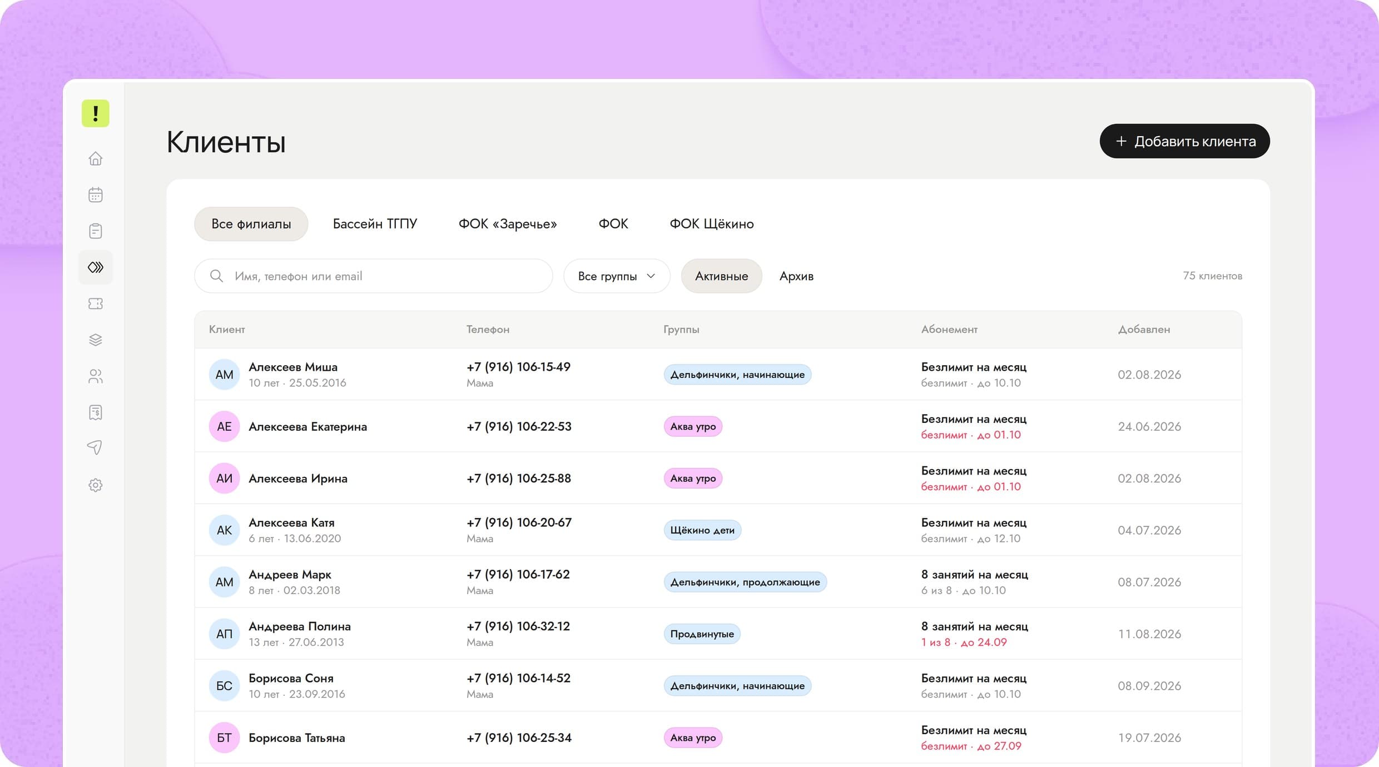Viewport: 1379px width, 767px height.
Task: Click the Добавлен column header
Action: tap(1144, 329)
